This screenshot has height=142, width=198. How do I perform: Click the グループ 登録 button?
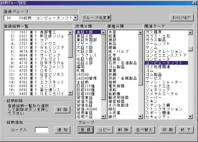pyautogui.click(x=86, y=130)
